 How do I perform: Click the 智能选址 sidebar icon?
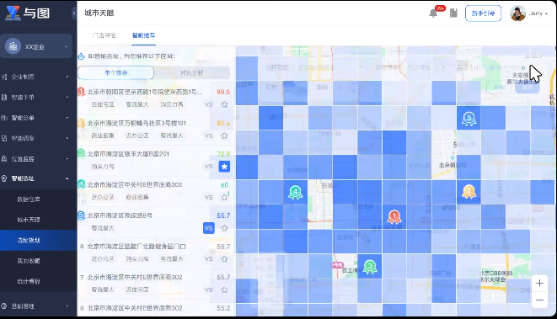[x=4, y=178]
